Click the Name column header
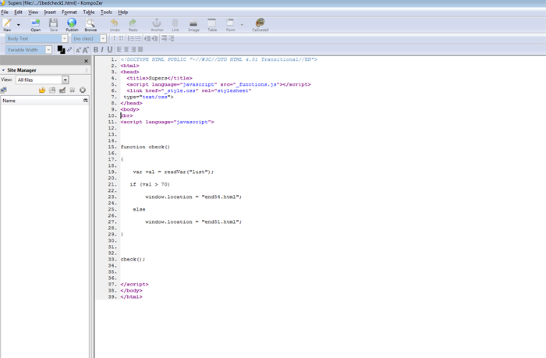546x358 pixels. [x=42, y=101]
